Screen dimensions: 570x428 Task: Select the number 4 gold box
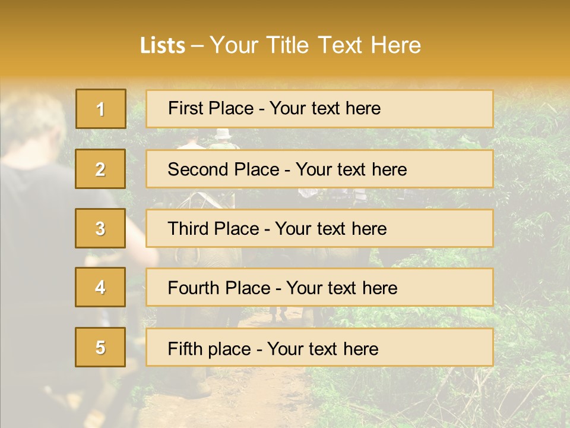[100, 287]
